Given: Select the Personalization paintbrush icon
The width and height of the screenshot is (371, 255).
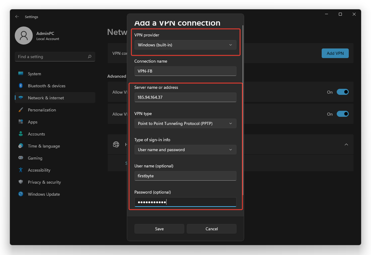Looking at the screenshot, I should click(x=21, y=110).
